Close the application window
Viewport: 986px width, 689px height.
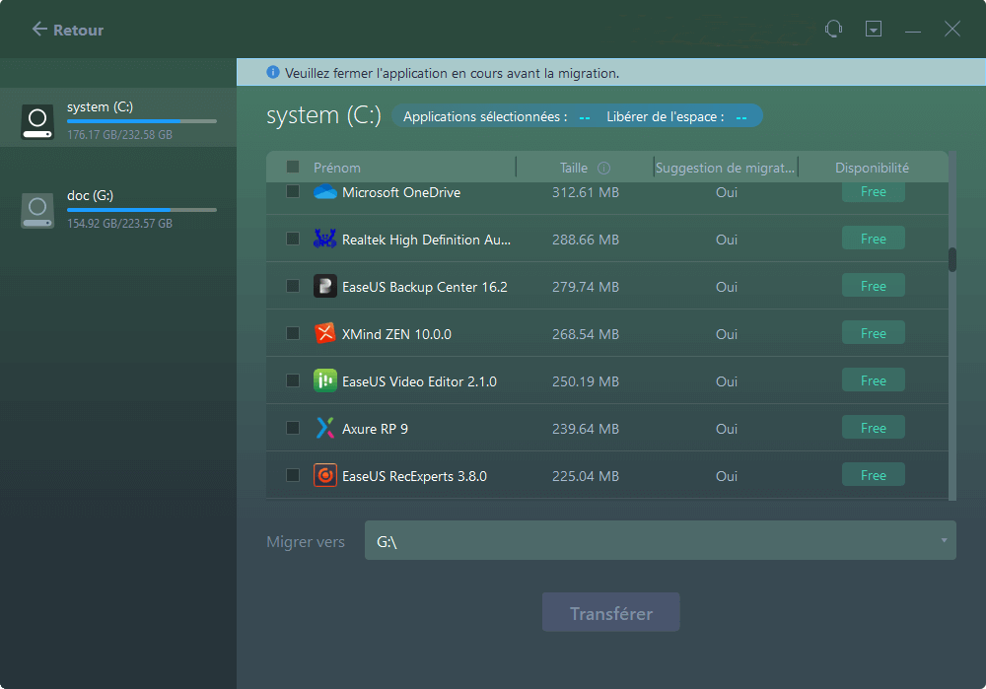[952, 29]
